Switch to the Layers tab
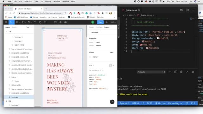The width and height of the screenshot is (203, 114). [8, 27]
